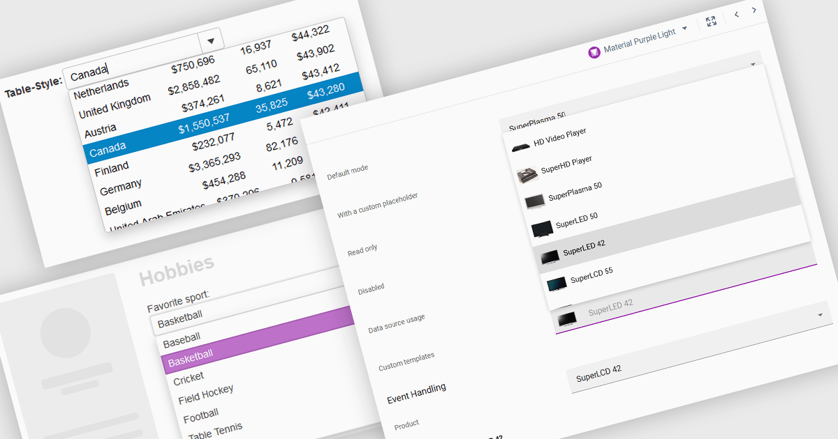Image resolution: width=838 pixels, height=439 pixels.
Task: Click the 35,825 value
Action: pos(272,106)
